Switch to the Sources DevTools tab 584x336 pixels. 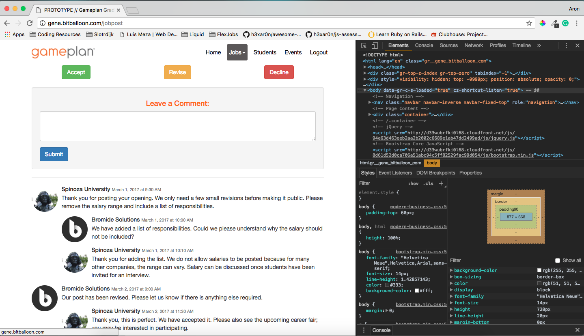click(449, 45)
